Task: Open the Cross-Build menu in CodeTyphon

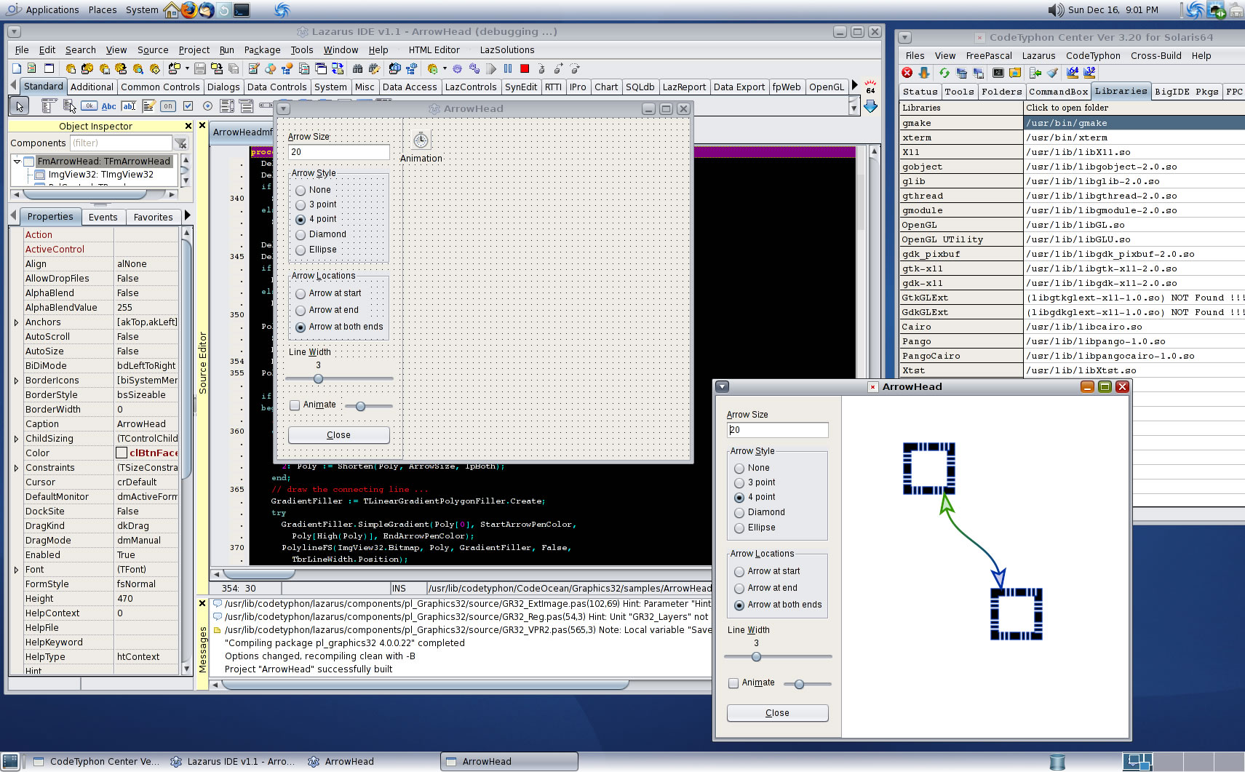Action: (x=1155, y=55)
